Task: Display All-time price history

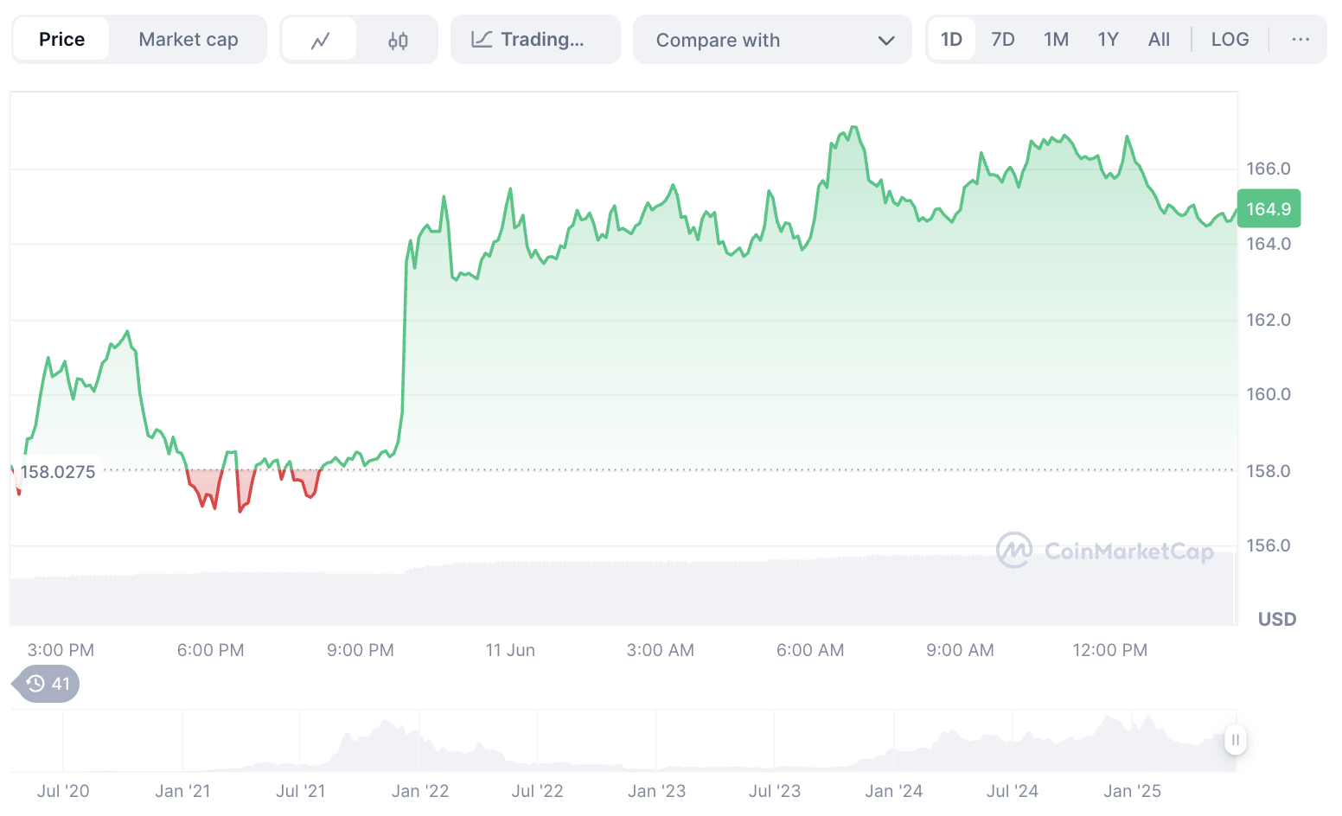Action: tap(1159, 40)
